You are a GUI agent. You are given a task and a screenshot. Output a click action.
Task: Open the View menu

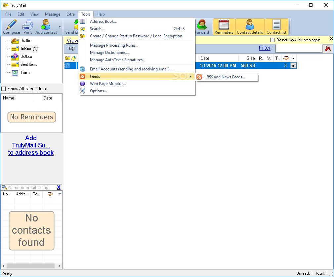pyautogui.click(x=34, y=14)
